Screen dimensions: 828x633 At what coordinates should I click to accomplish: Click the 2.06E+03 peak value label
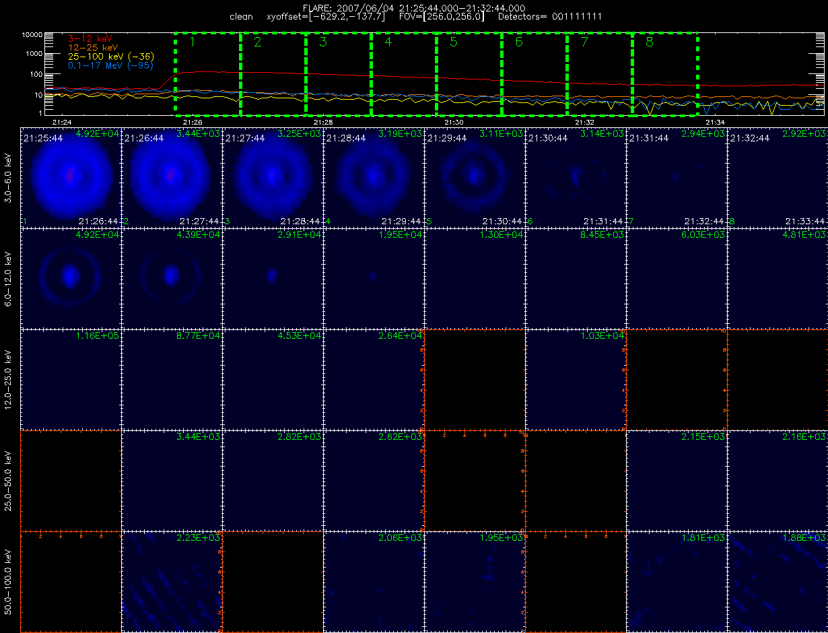[401, 538]
